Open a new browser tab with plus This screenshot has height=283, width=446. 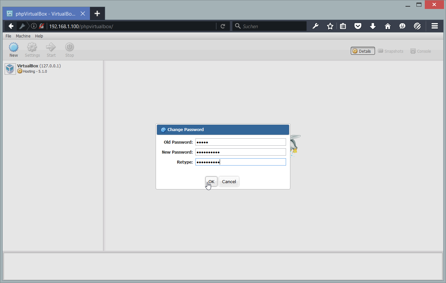pos(97,14)
